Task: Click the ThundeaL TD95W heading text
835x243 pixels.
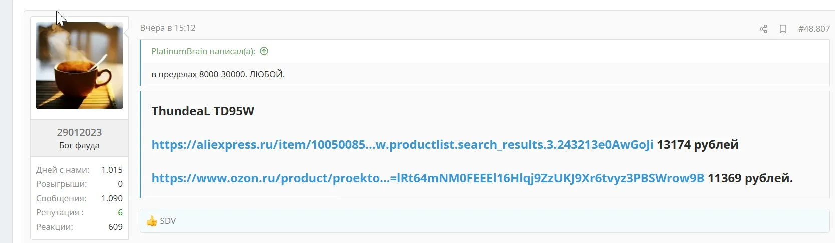Action: click(203, 111)
